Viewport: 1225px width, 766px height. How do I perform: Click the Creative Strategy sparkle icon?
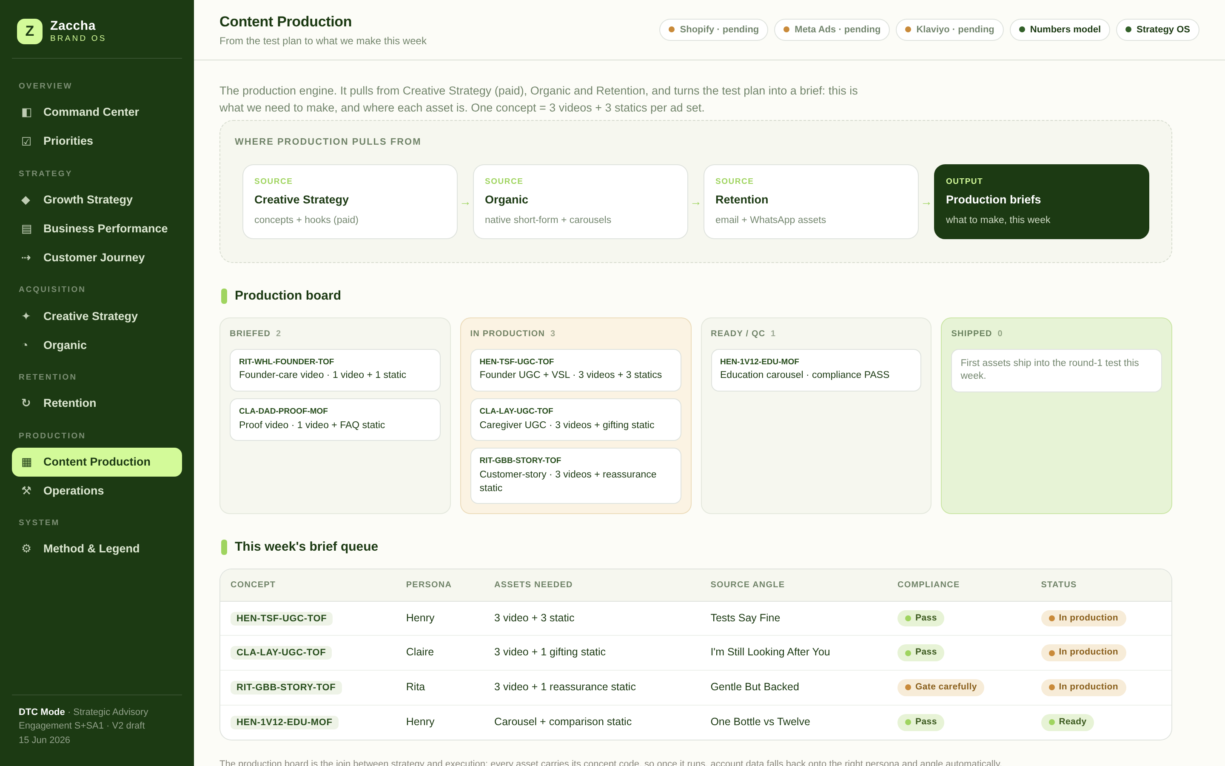click(x=26, y=316)
